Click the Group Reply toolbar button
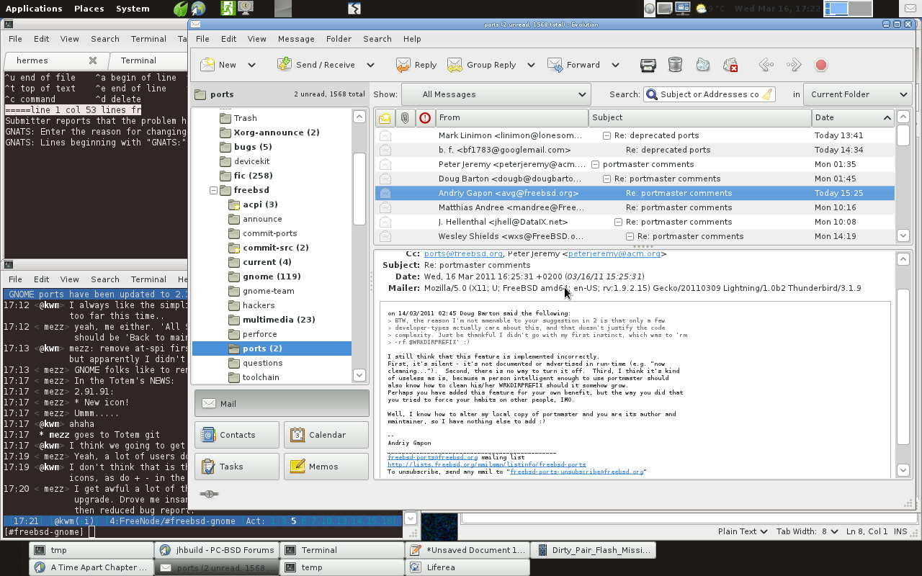The width and height of the screenshot is (922, 576). point(482,65)
